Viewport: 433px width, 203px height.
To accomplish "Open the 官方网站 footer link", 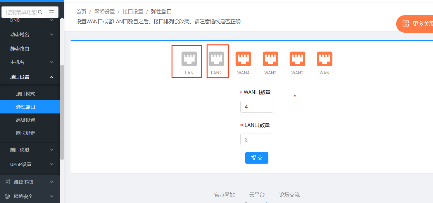I will click(x=224, y=195).
